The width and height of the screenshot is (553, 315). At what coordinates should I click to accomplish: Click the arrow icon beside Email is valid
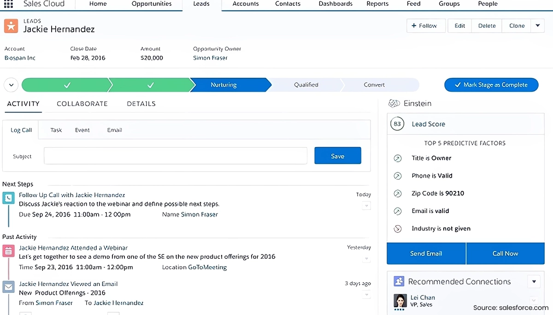coord(398,211)
